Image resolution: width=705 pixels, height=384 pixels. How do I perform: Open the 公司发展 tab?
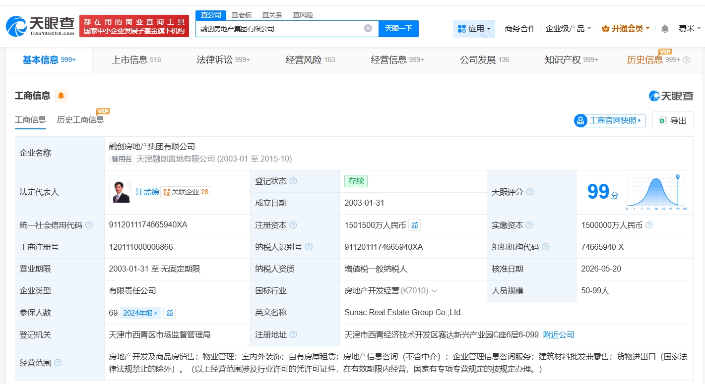(485, 60)
